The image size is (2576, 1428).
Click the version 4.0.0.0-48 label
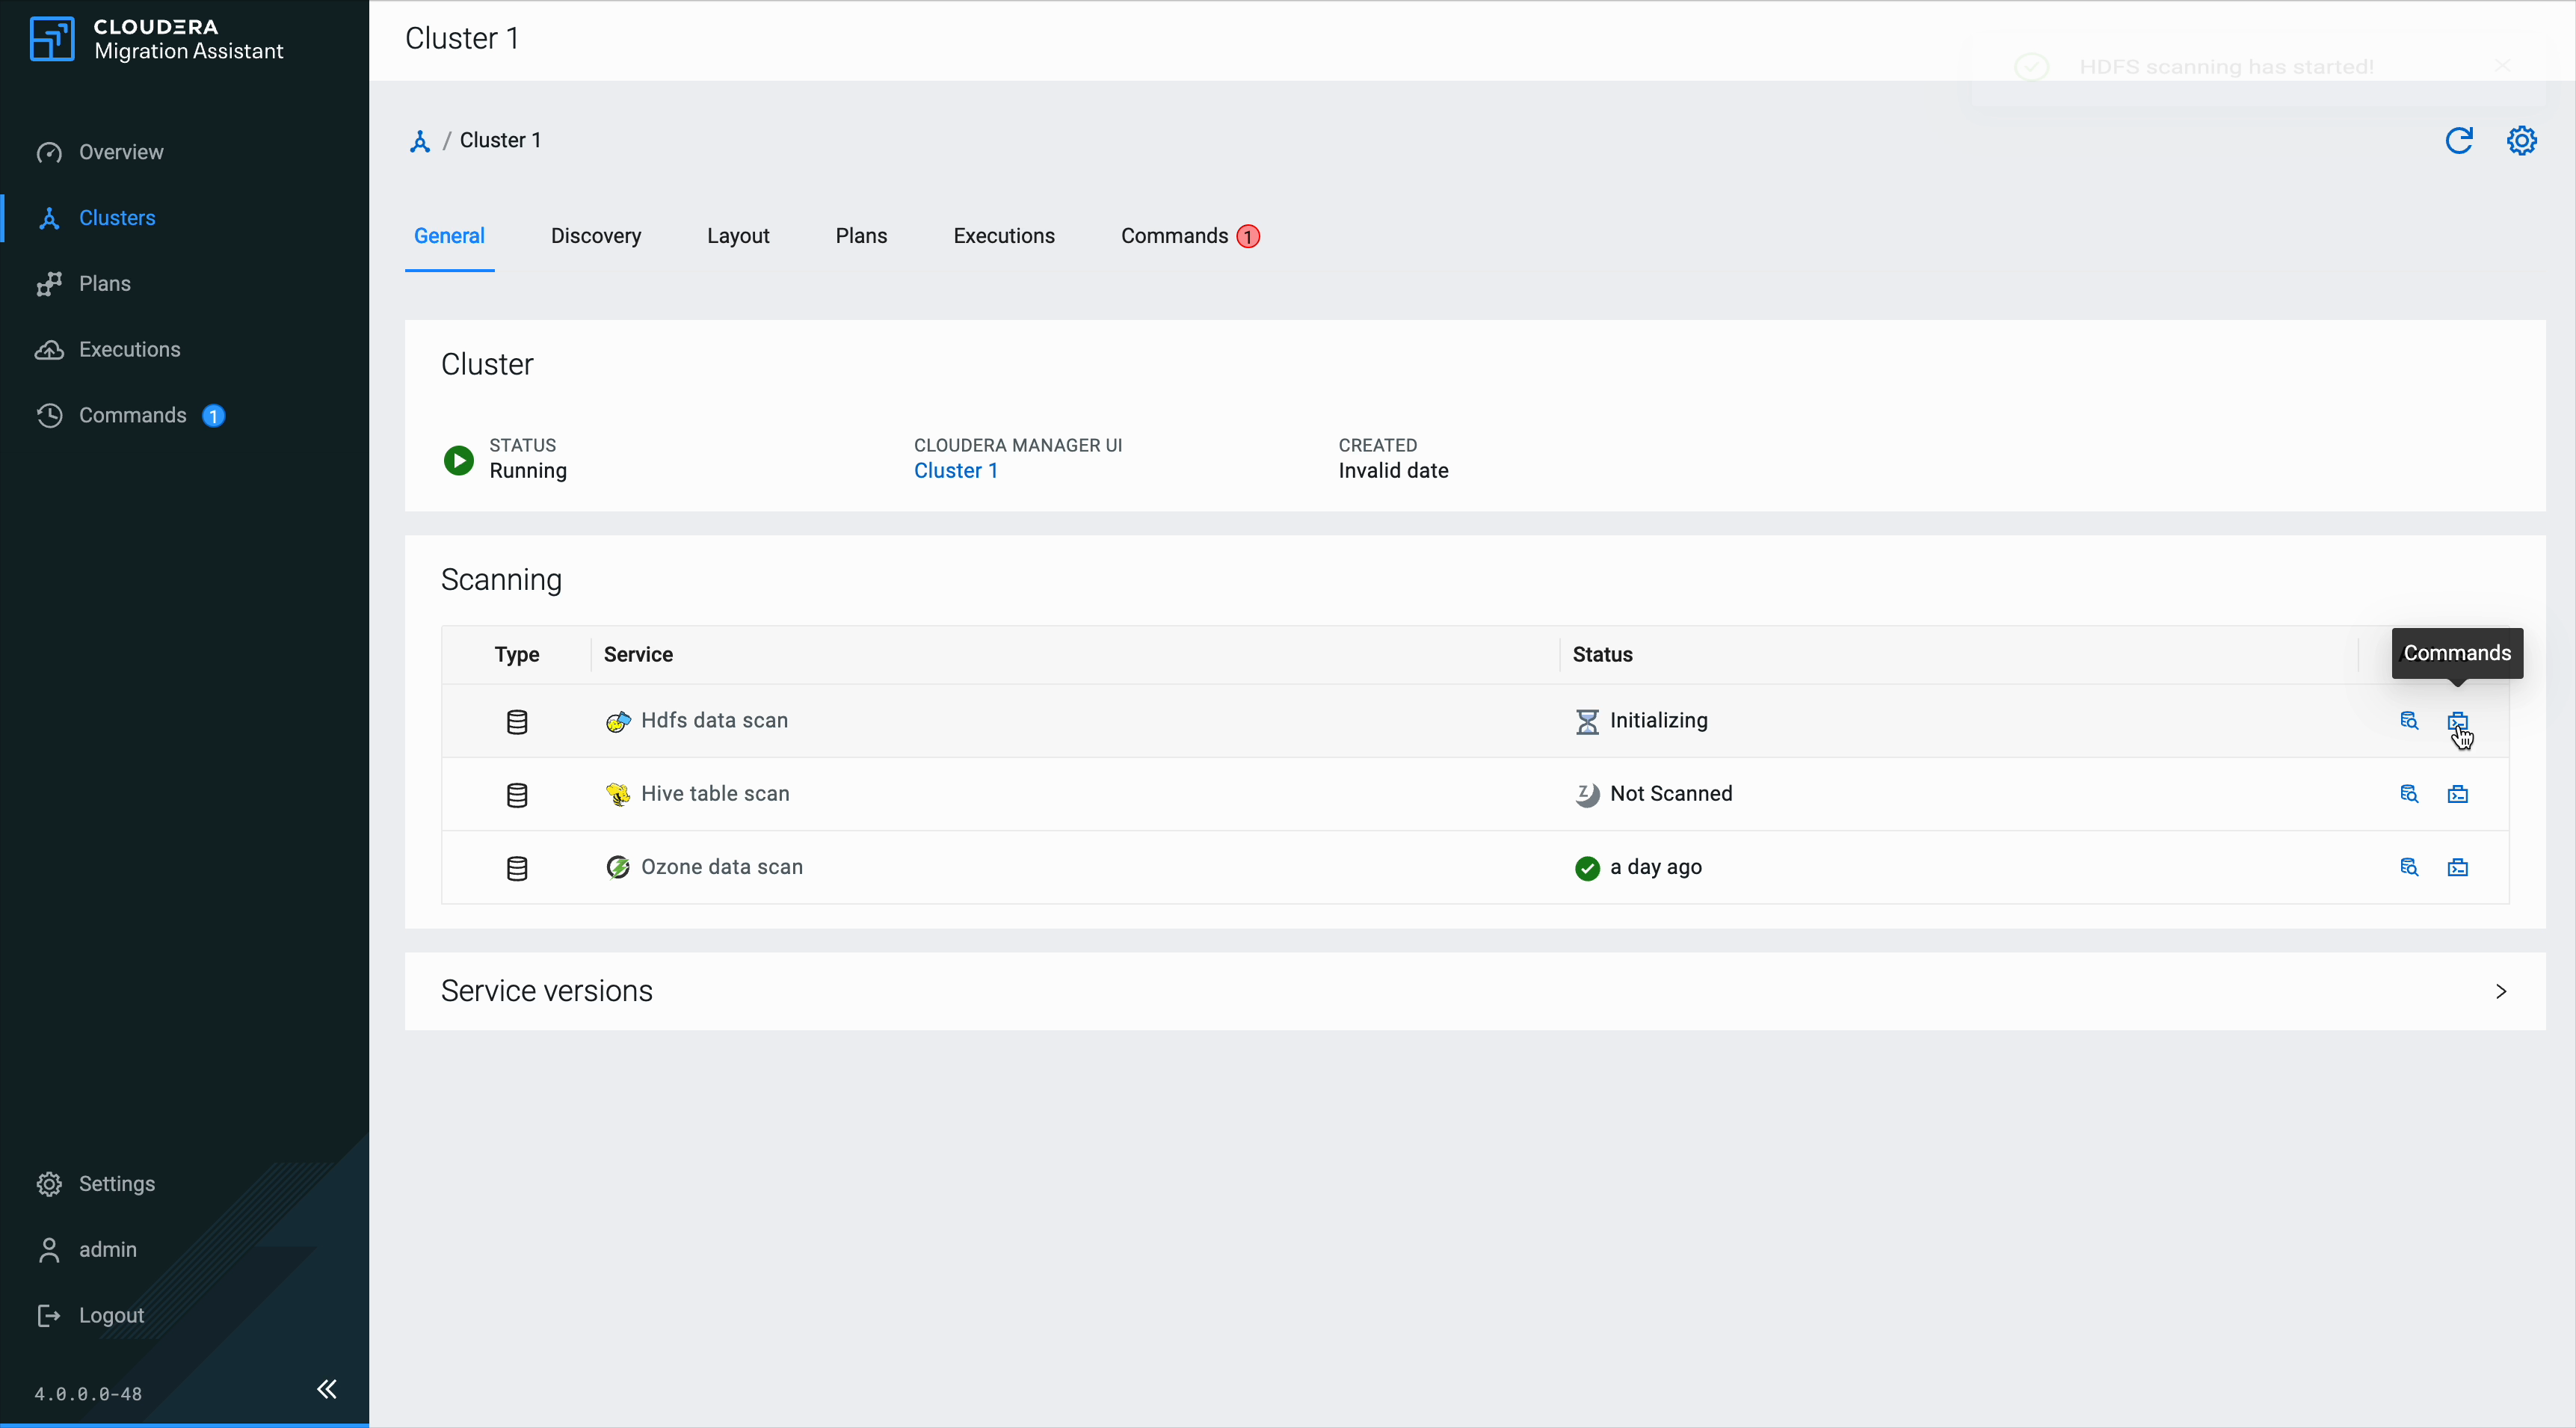point(88,1394)
